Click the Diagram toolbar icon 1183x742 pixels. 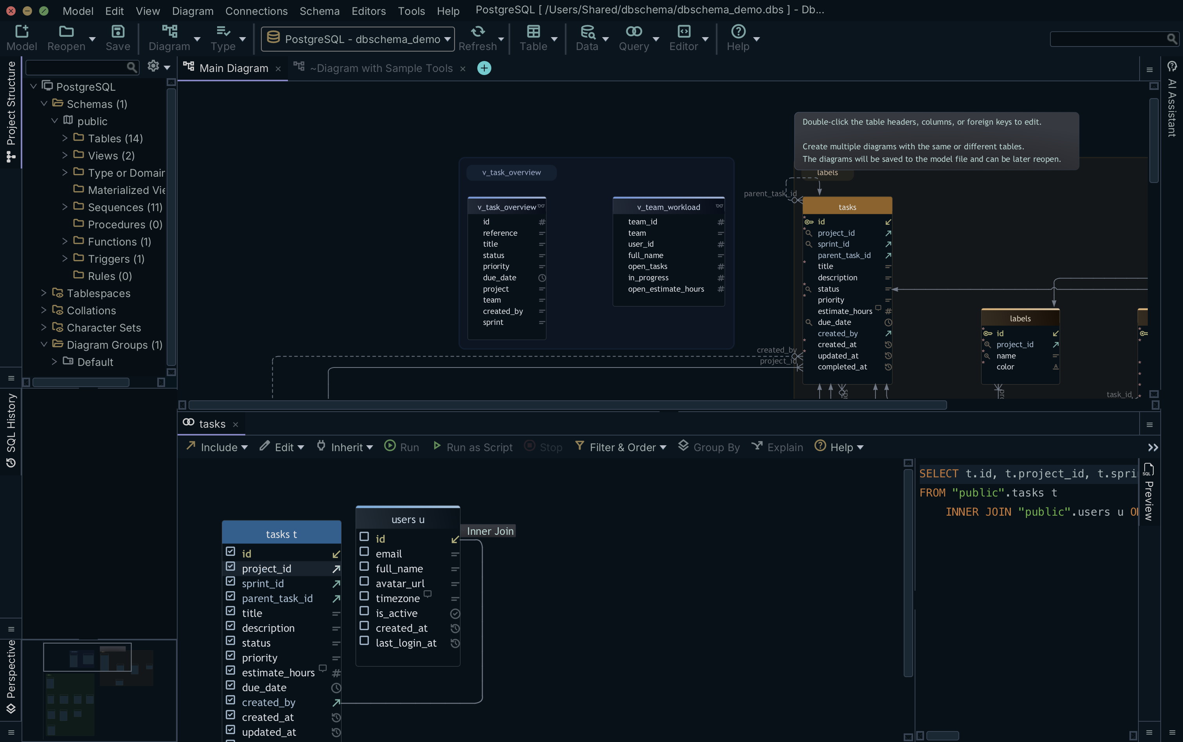tap(169, 31)
